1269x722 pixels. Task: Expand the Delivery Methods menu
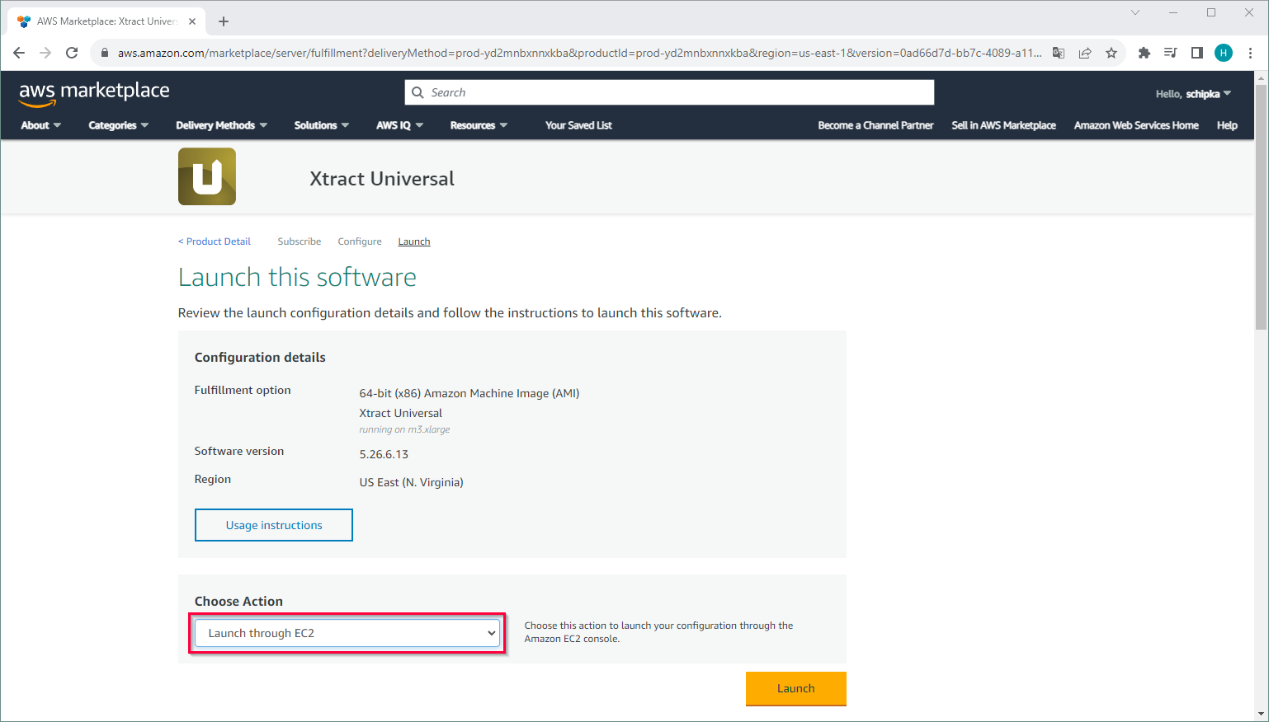click(x=221, y=125)
